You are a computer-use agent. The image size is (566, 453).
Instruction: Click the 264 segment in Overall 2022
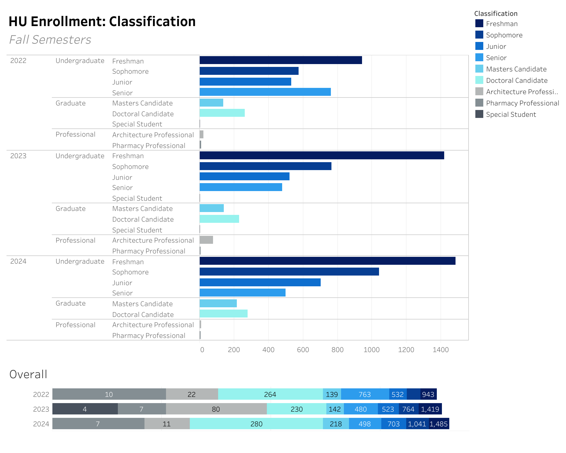(x=270, y=394)
